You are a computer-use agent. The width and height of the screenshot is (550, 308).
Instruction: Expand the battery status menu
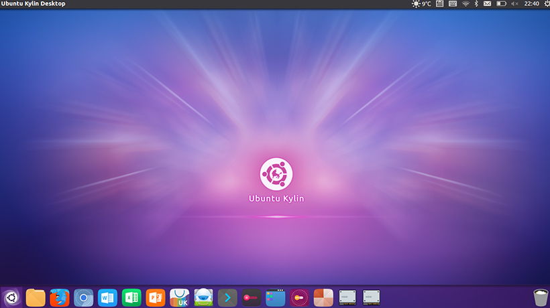point(501,4)
